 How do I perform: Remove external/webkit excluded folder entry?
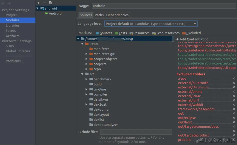234,105
